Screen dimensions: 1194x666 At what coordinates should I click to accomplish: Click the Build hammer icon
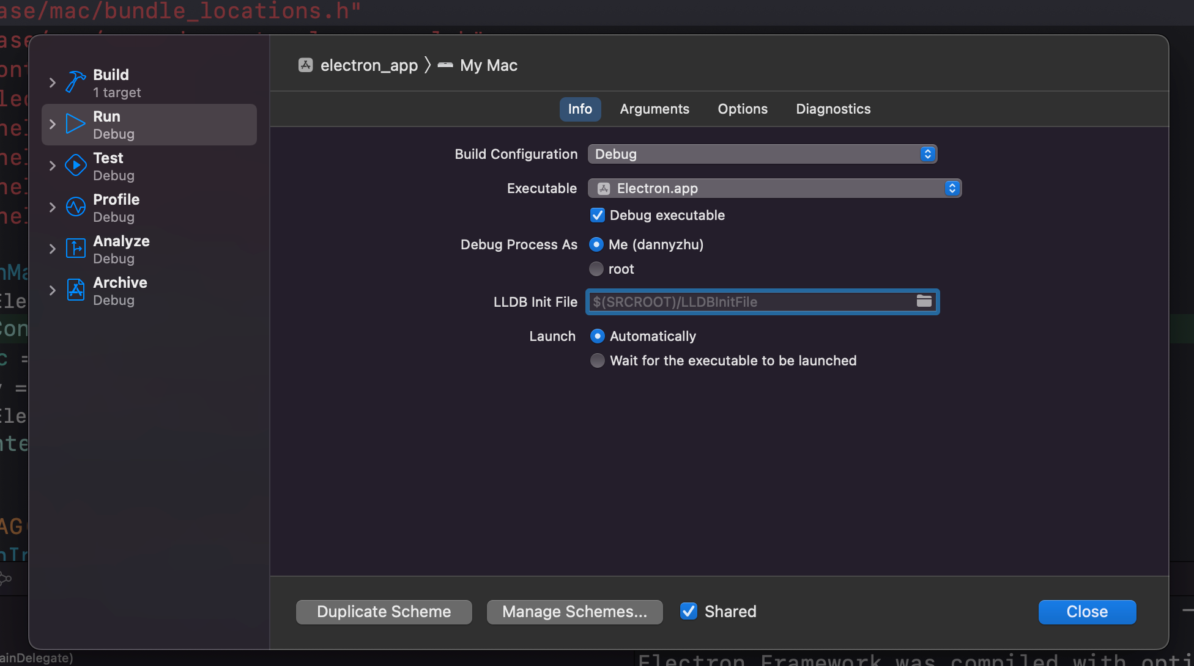[x=76, y=82]
